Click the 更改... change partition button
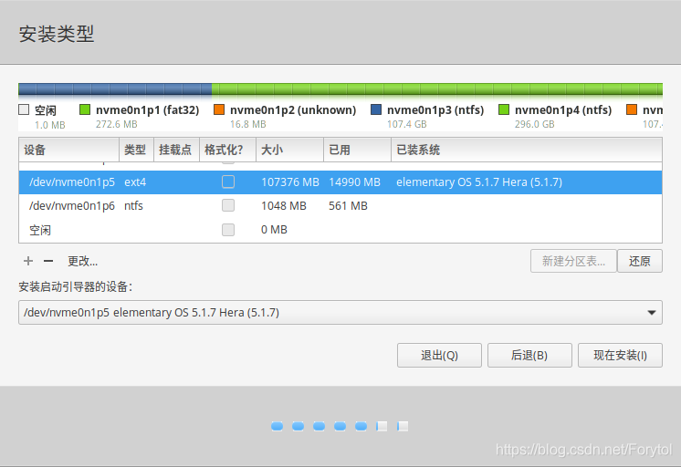681x467 pixels. coord(82,261)
